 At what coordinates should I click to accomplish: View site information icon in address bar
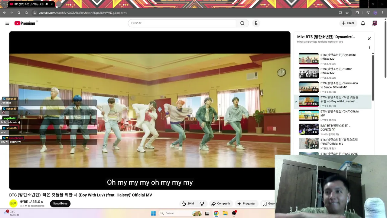[35, 13]
